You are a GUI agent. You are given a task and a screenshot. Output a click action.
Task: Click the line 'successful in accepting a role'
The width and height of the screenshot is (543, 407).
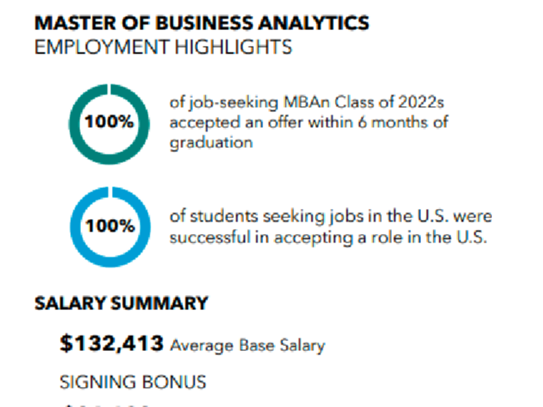(328, 237)
